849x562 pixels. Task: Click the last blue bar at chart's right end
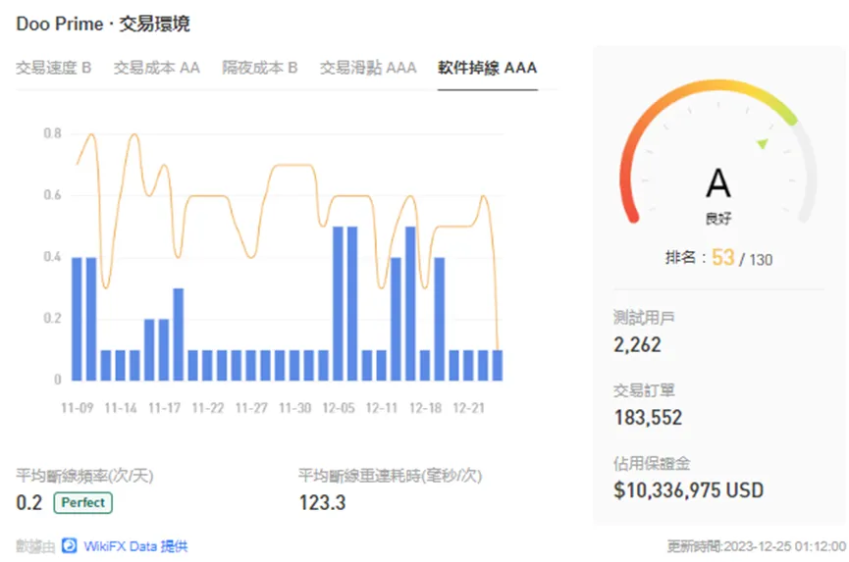tap(498, 366)
